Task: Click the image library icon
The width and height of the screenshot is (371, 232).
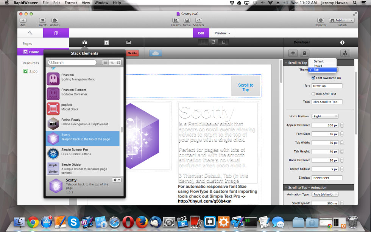Action: click(x=128, y=42)
